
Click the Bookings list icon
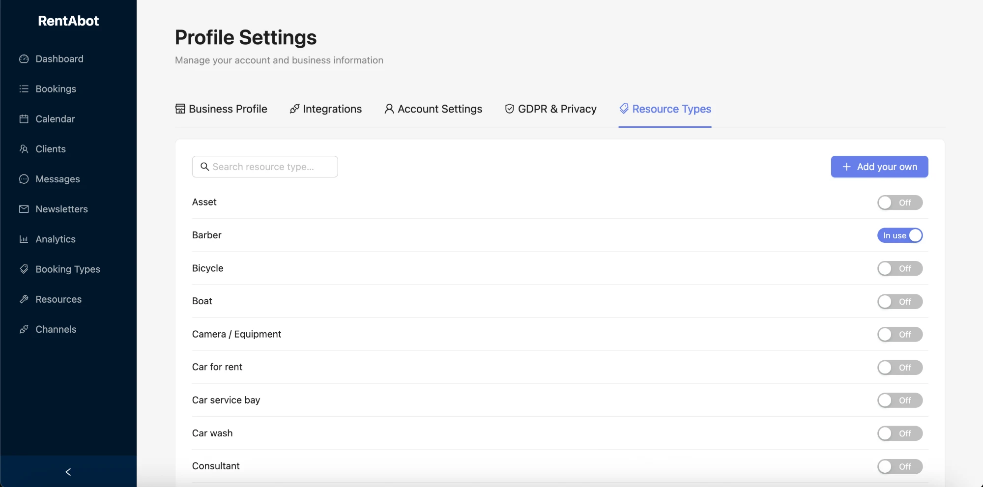tap(24, 89)
